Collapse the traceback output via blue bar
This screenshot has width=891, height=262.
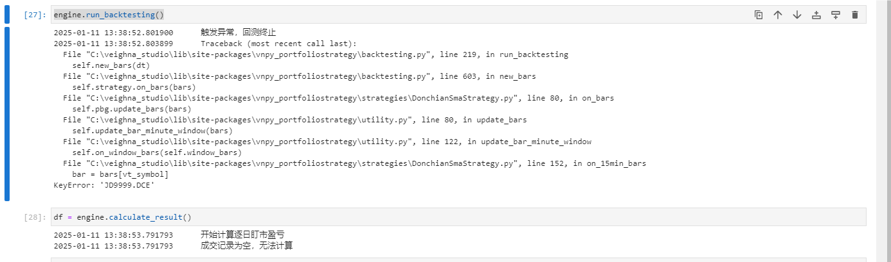click(x=7, y=114)
